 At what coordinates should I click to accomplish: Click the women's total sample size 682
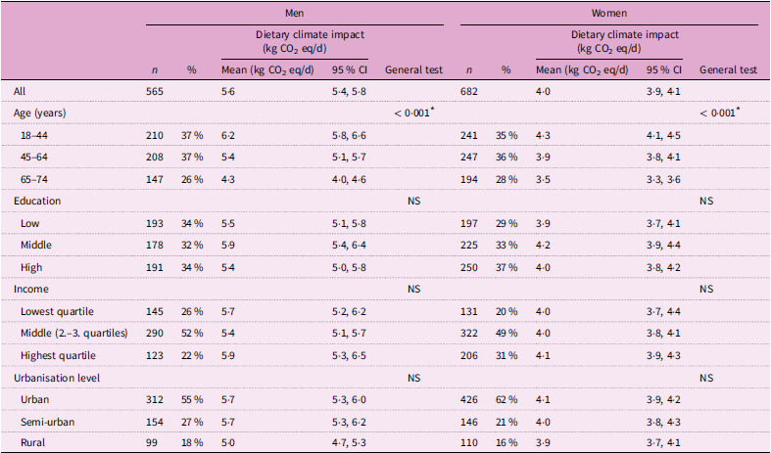(x=468, y=91)
